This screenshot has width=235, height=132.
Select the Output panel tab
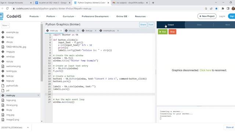pos(171,25)
